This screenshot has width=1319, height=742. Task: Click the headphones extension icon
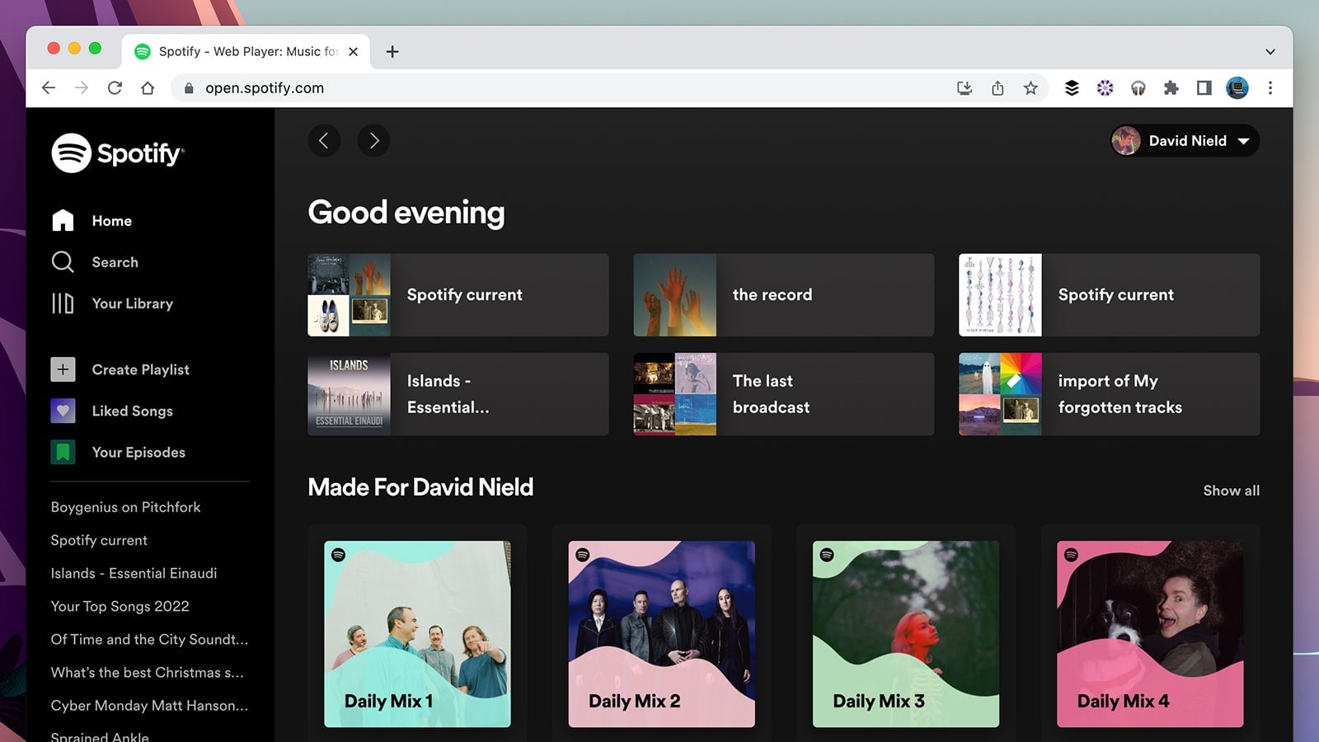1138,87
